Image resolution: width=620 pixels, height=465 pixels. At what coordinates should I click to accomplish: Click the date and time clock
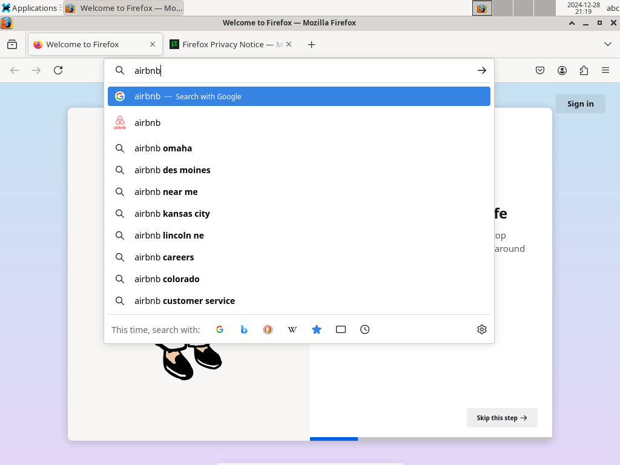[x=583, y=8]
